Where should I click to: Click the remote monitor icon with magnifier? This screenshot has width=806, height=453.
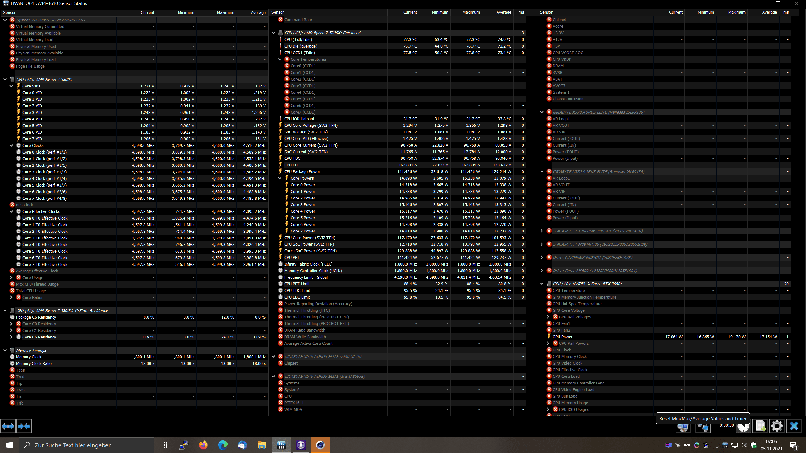click(683, 427)
